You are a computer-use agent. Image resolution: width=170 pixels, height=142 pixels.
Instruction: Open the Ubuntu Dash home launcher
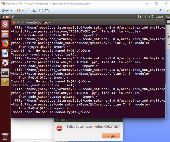pos(5,25)
